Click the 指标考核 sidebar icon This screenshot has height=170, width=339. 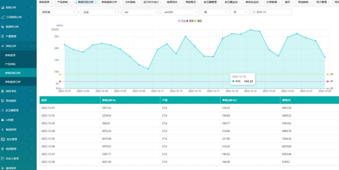(3, 91)
